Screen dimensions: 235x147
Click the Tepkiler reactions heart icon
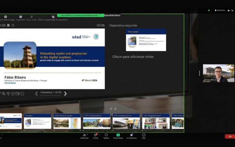tap(106, 135)
